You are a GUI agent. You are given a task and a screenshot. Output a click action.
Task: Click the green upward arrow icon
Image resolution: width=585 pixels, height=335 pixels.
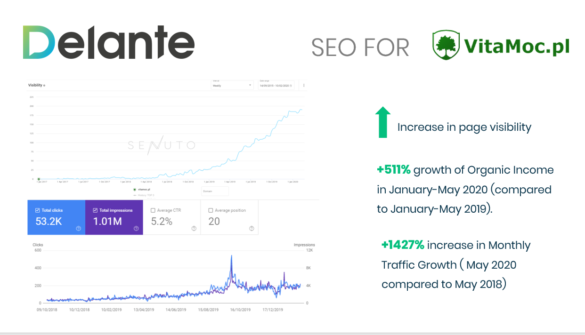pyautogui.click(x=383, y=122)
